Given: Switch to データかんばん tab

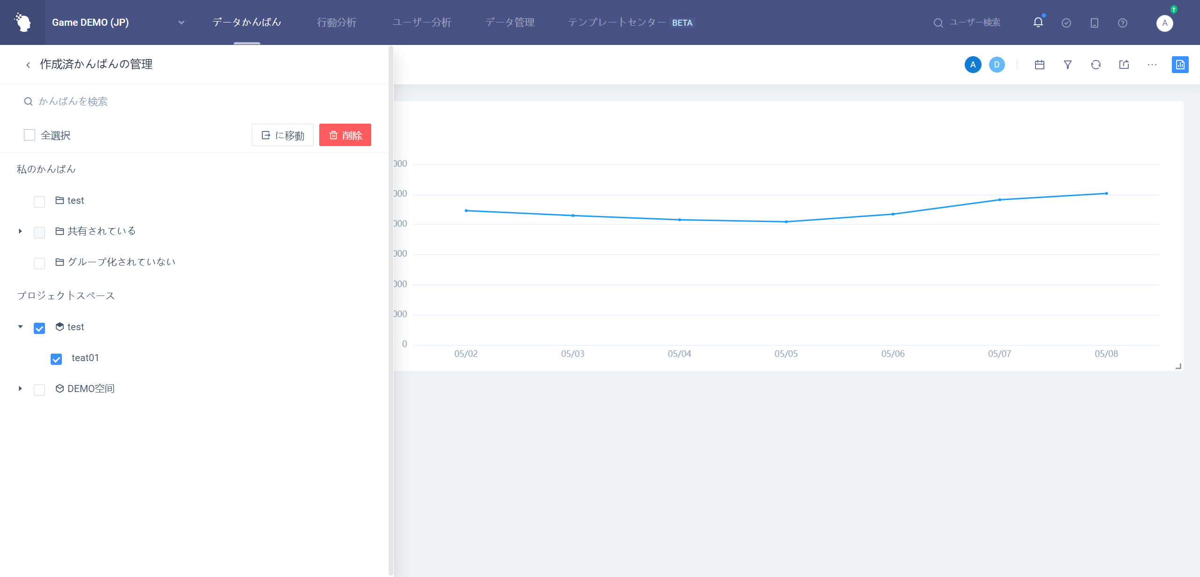Looking at the screenshot, I should (x=247, y=22).
